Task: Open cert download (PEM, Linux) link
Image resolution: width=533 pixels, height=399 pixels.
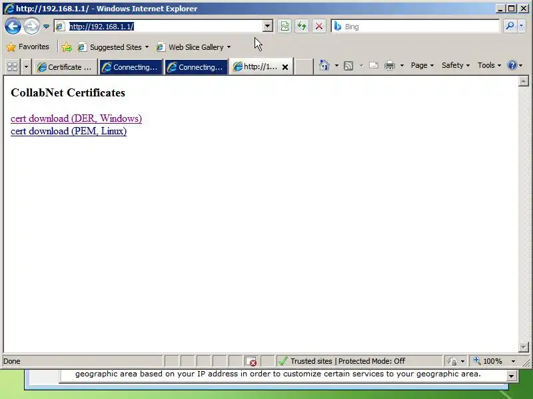Action: click(69, 131)
